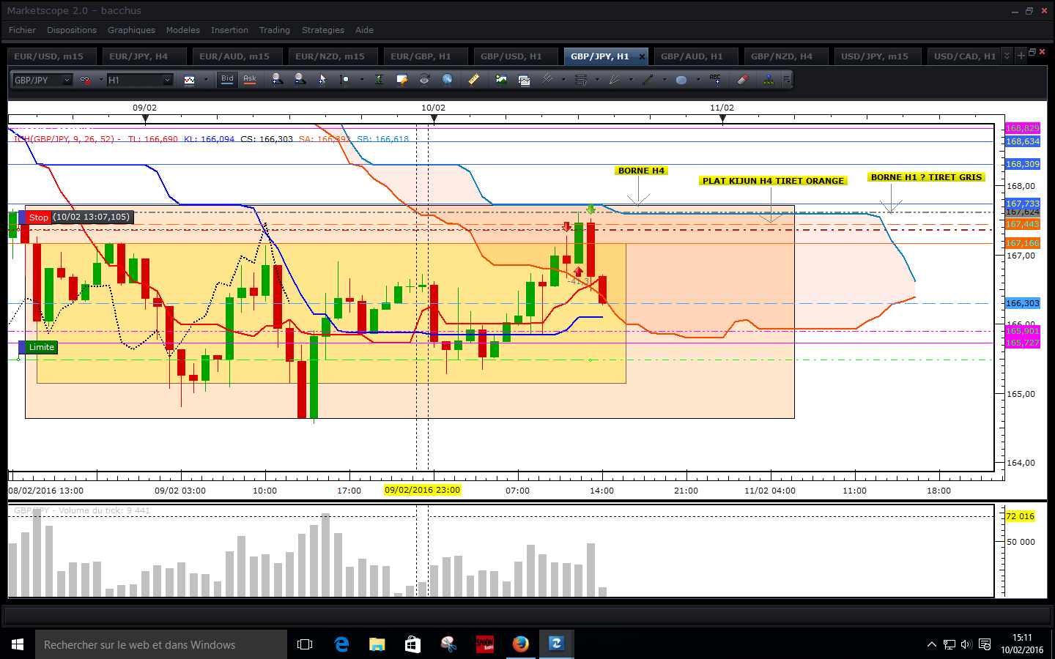The image size is (1055, 659).
Task: Expand the chart type dropdown arrow
Action: click(206, 80)
